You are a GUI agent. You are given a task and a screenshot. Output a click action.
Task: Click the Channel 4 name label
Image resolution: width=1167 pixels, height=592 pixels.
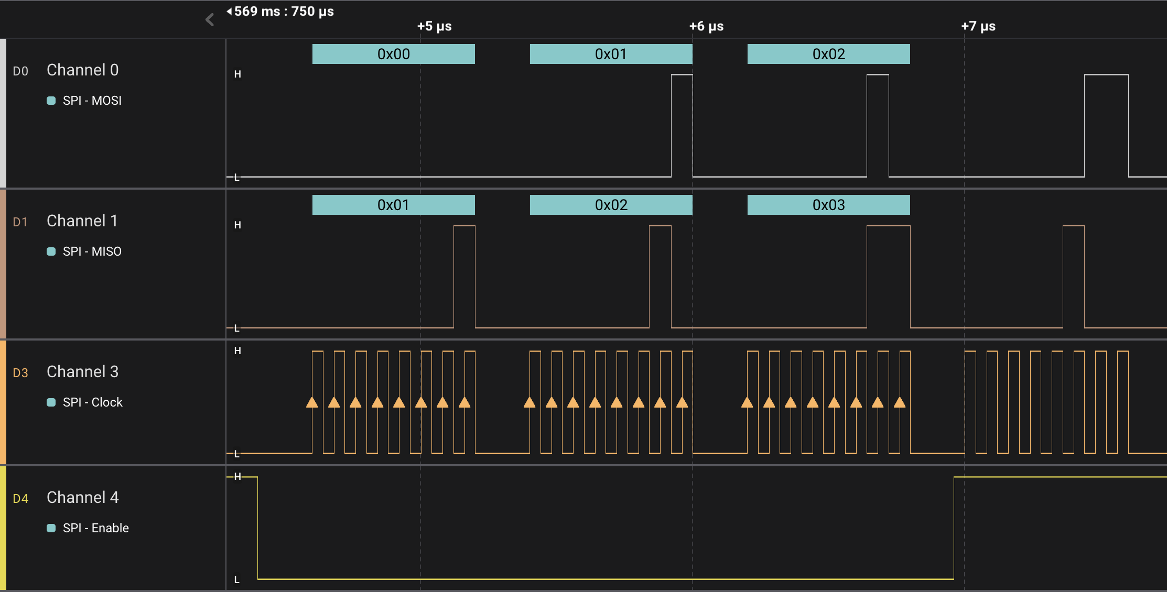point(83,497)
